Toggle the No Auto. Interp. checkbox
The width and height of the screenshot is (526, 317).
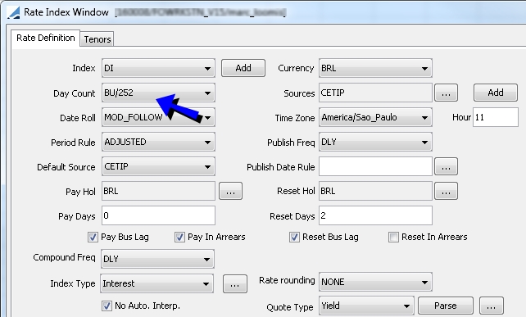click(x=107, y=306)
